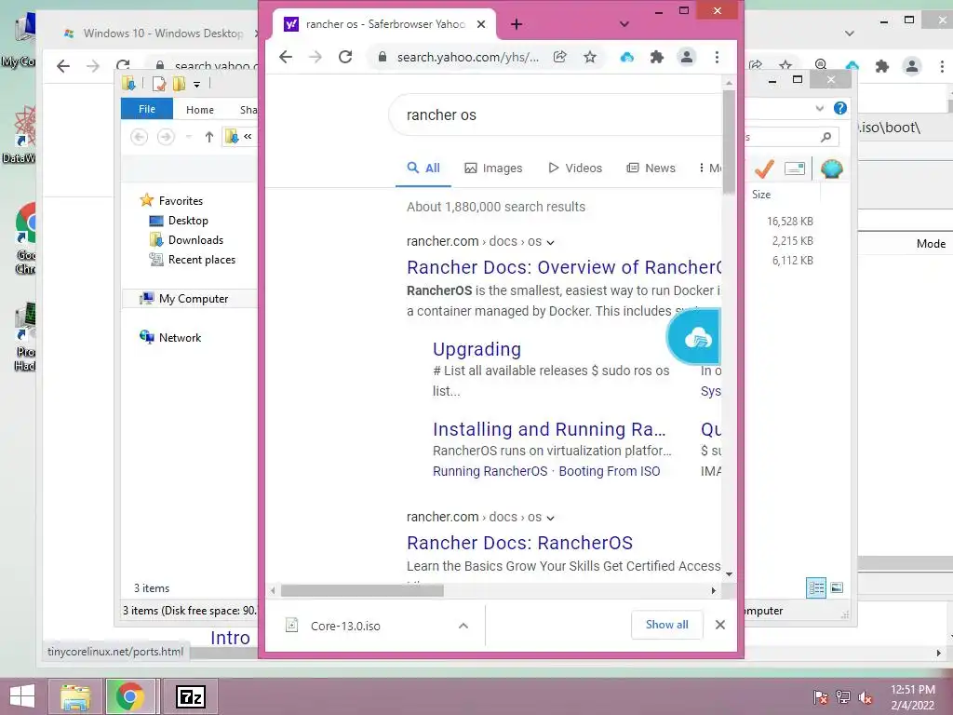Open 7-Zip from taskbar

coord(190,696)
